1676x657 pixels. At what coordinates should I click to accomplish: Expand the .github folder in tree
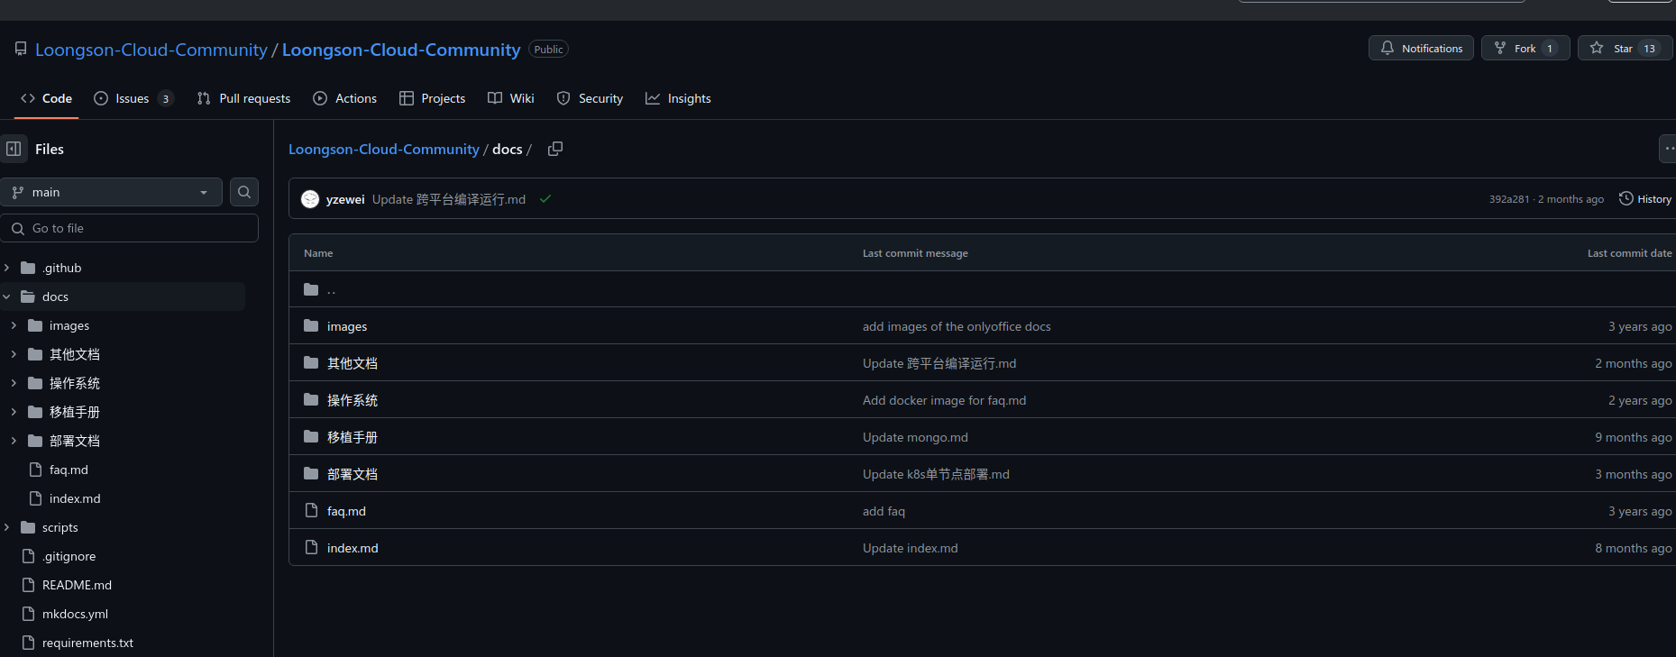[7, 268]
